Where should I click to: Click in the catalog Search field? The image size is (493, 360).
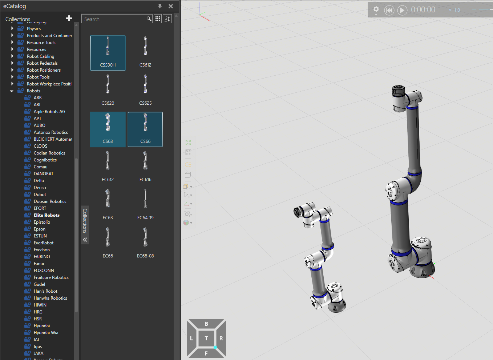click(114, 19)
